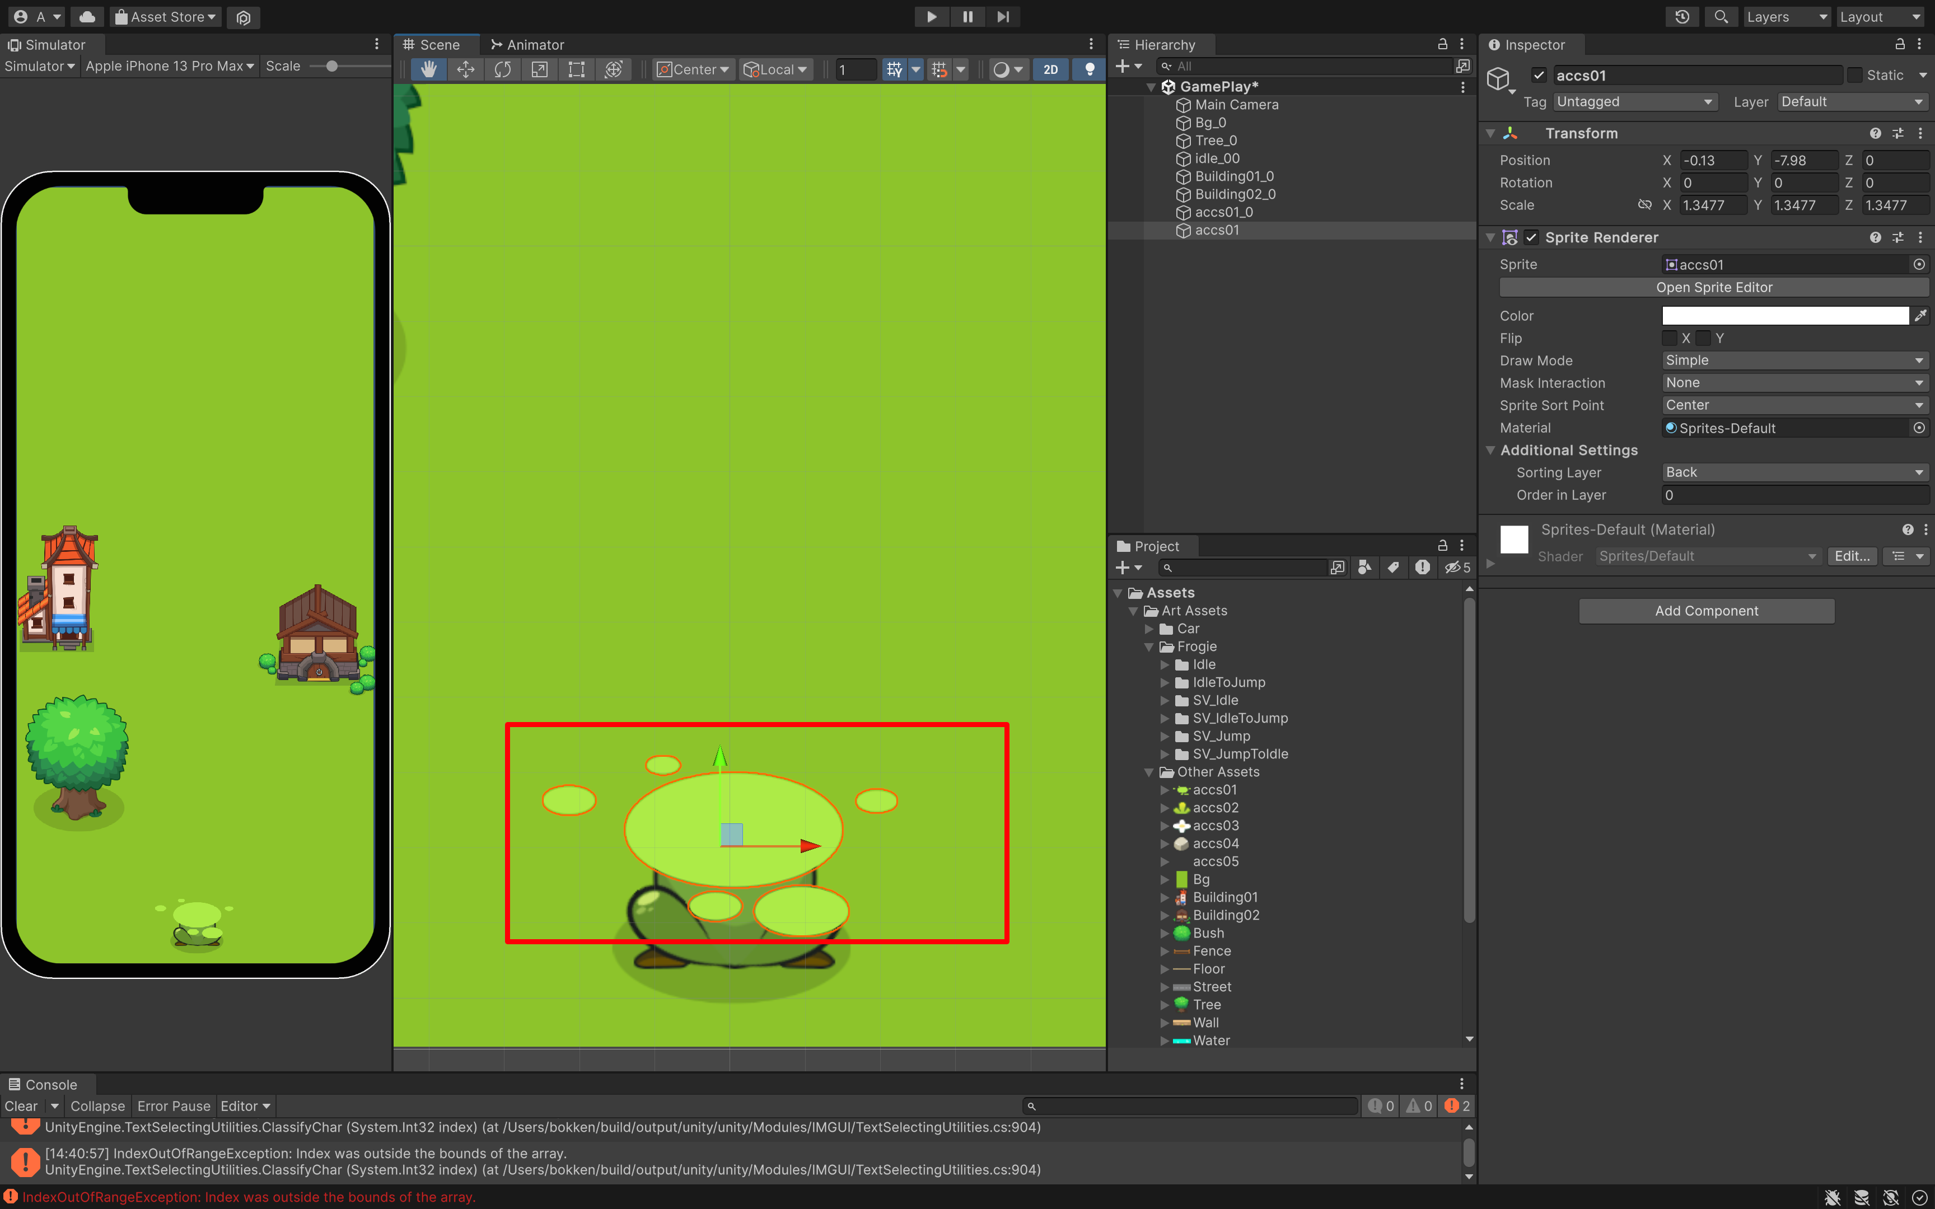Viewport: 1935px width, 1209px height.
Task: Open the Package Manager icon in top bar
Action: click(x=244, y=17)
